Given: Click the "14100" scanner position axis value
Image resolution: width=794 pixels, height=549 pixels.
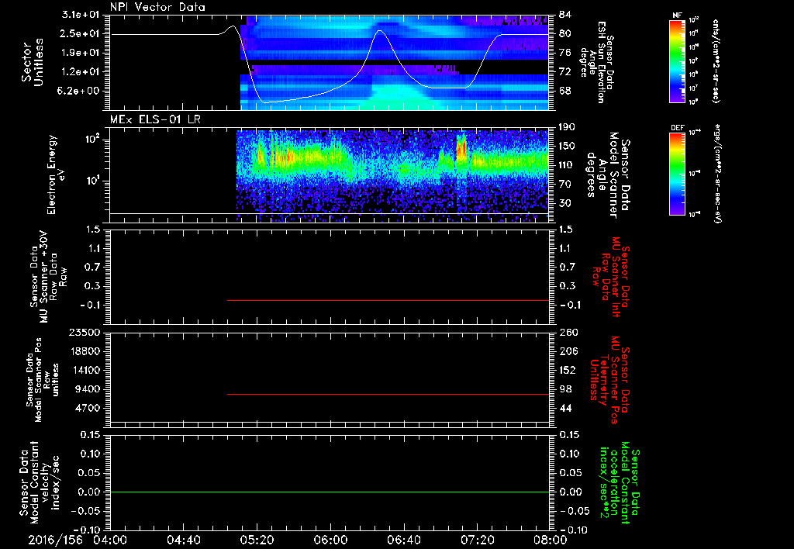Looking at the screenshot, I should pyautogui.click(x=84, y=370).
